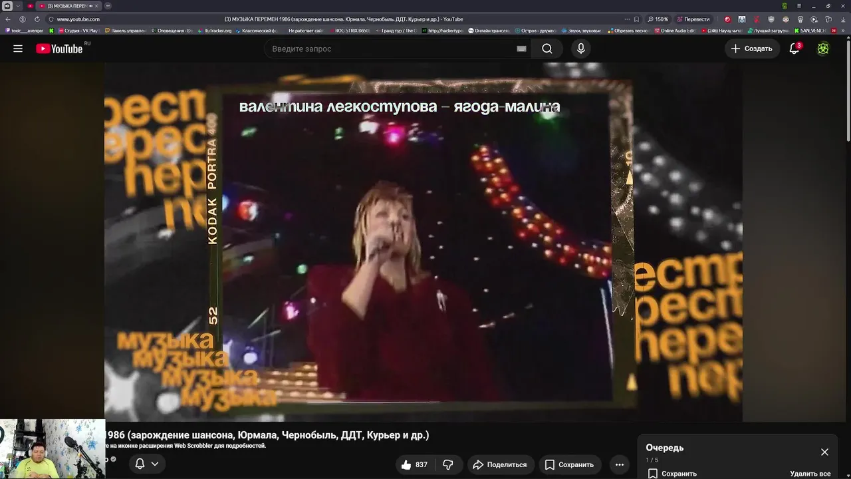The height and width of the screenshot is (479, 851).
Task: Bookmark this page icon in address bar
Action: (x=636, y=19)
